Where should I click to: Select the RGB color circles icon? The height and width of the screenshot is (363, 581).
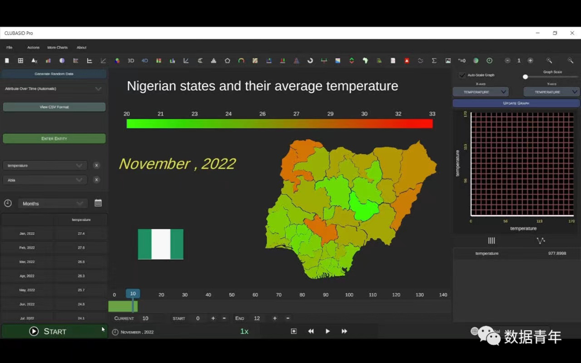117,60
